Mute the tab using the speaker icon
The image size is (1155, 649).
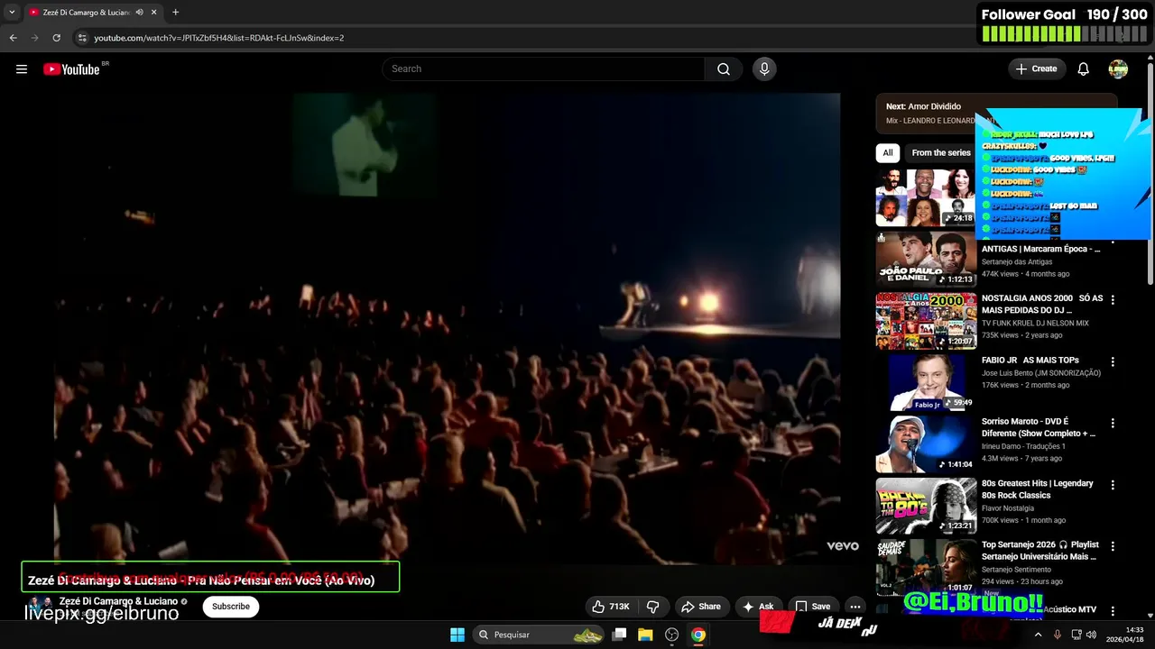tap(139, 13)
